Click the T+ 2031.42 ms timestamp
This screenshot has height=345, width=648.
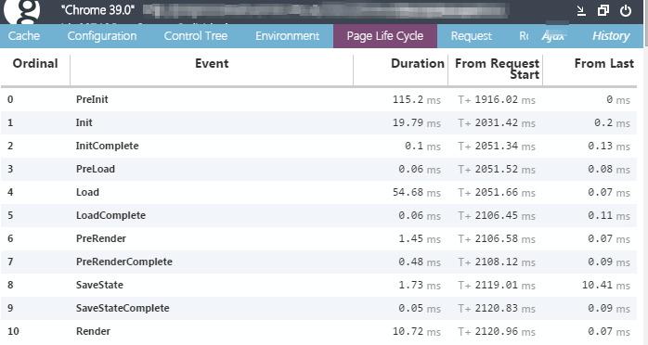pos(497,122)
